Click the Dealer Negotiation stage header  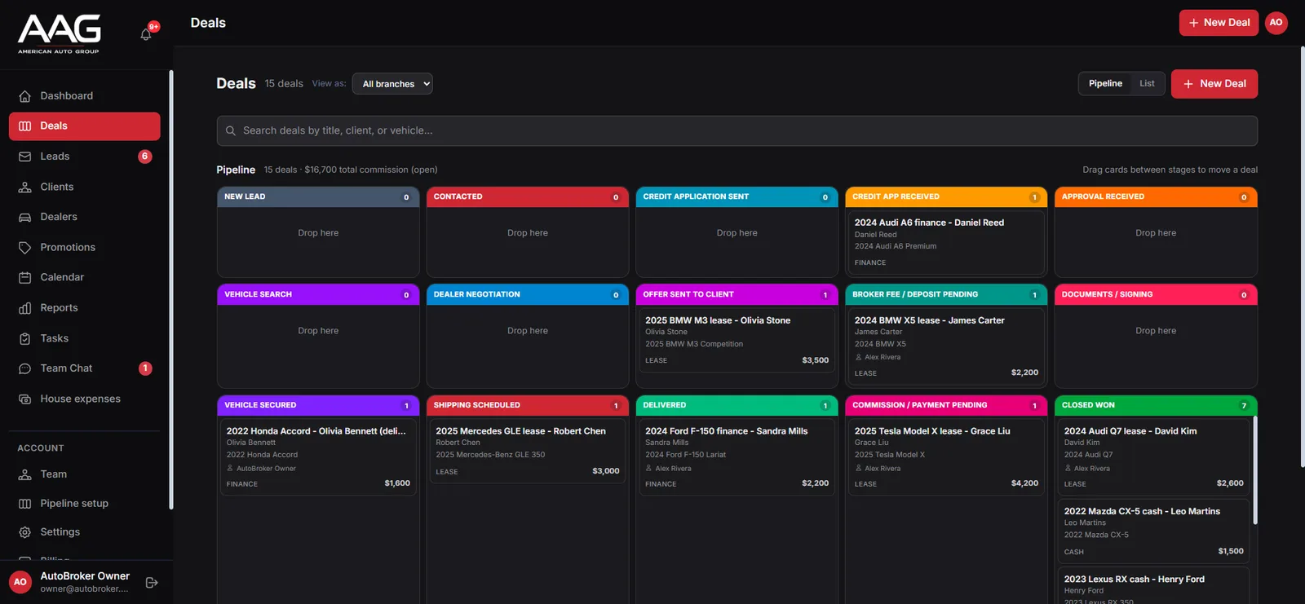[528, 295]
